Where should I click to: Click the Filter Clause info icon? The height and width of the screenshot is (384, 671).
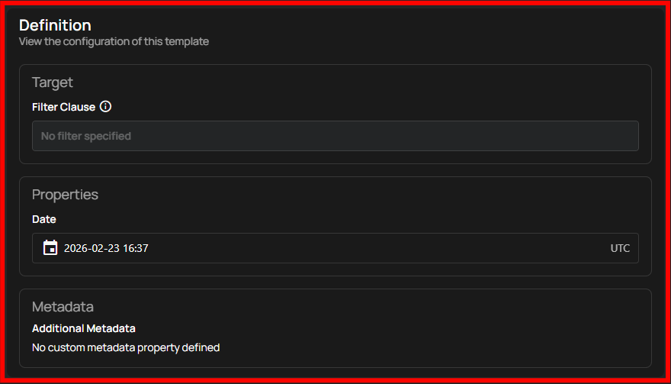[106, 107]
